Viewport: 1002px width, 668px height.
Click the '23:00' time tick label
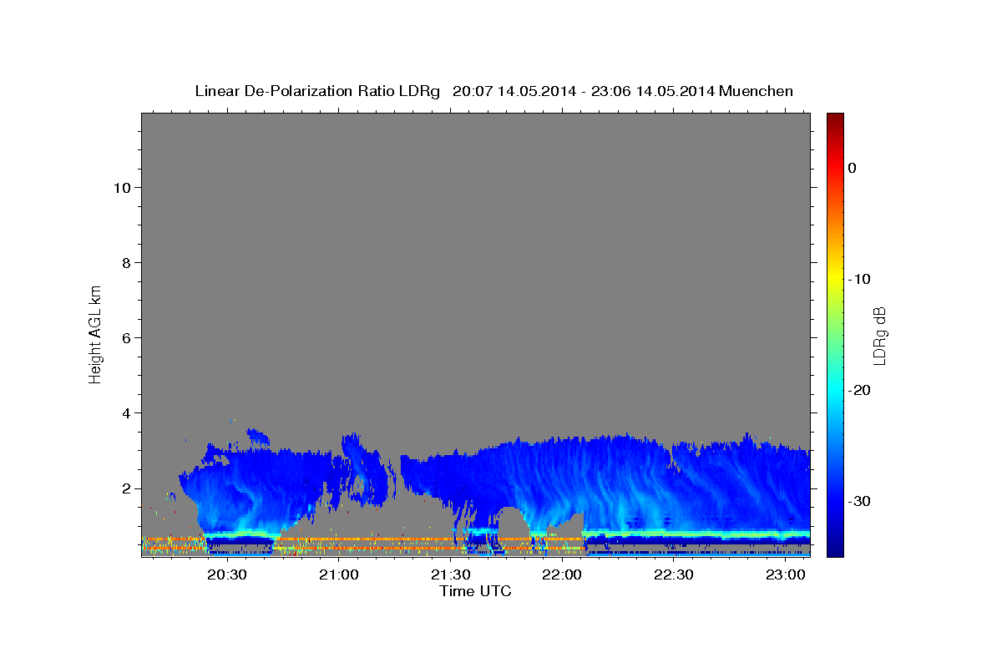point(786,574)
